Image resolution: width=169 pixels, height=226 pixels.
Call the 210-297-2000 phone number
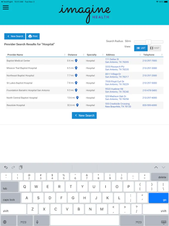click(150, 76)
